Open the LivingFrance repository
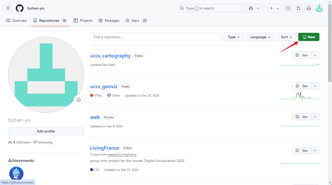 click(x=105, y=148)
